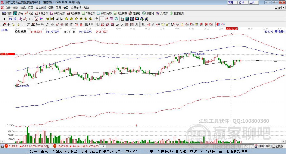Toggle the crosshair cursor tool

click(x=102, y=19)
